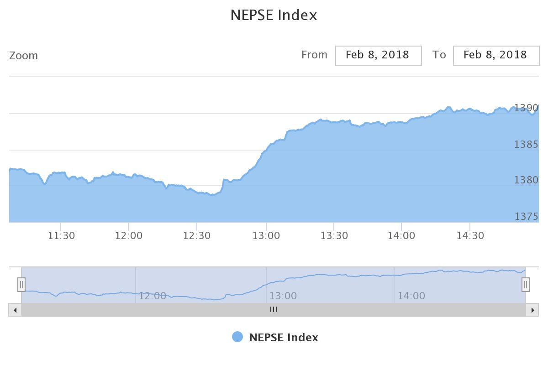The height and width of the screenshot is (365, 548).
Task: Click the navigator left handle grip
Action: click(x=21, y=285)
